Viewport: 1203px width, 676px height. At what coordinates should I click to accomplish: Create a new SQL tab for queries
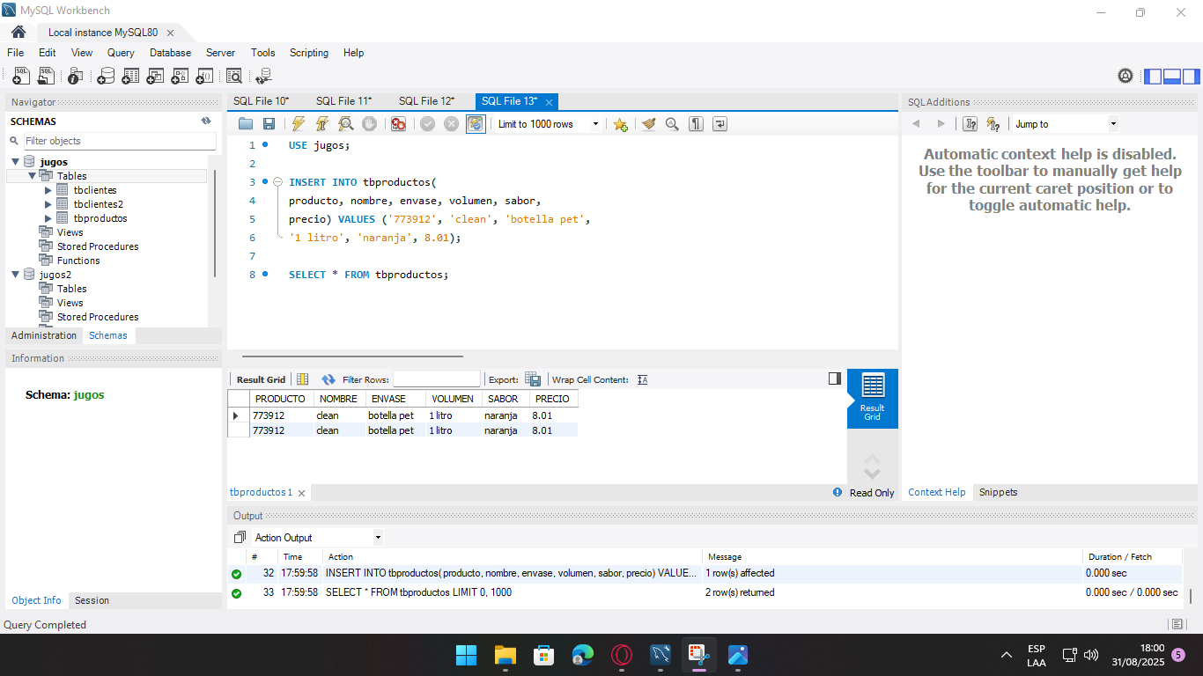click(21, 77)
